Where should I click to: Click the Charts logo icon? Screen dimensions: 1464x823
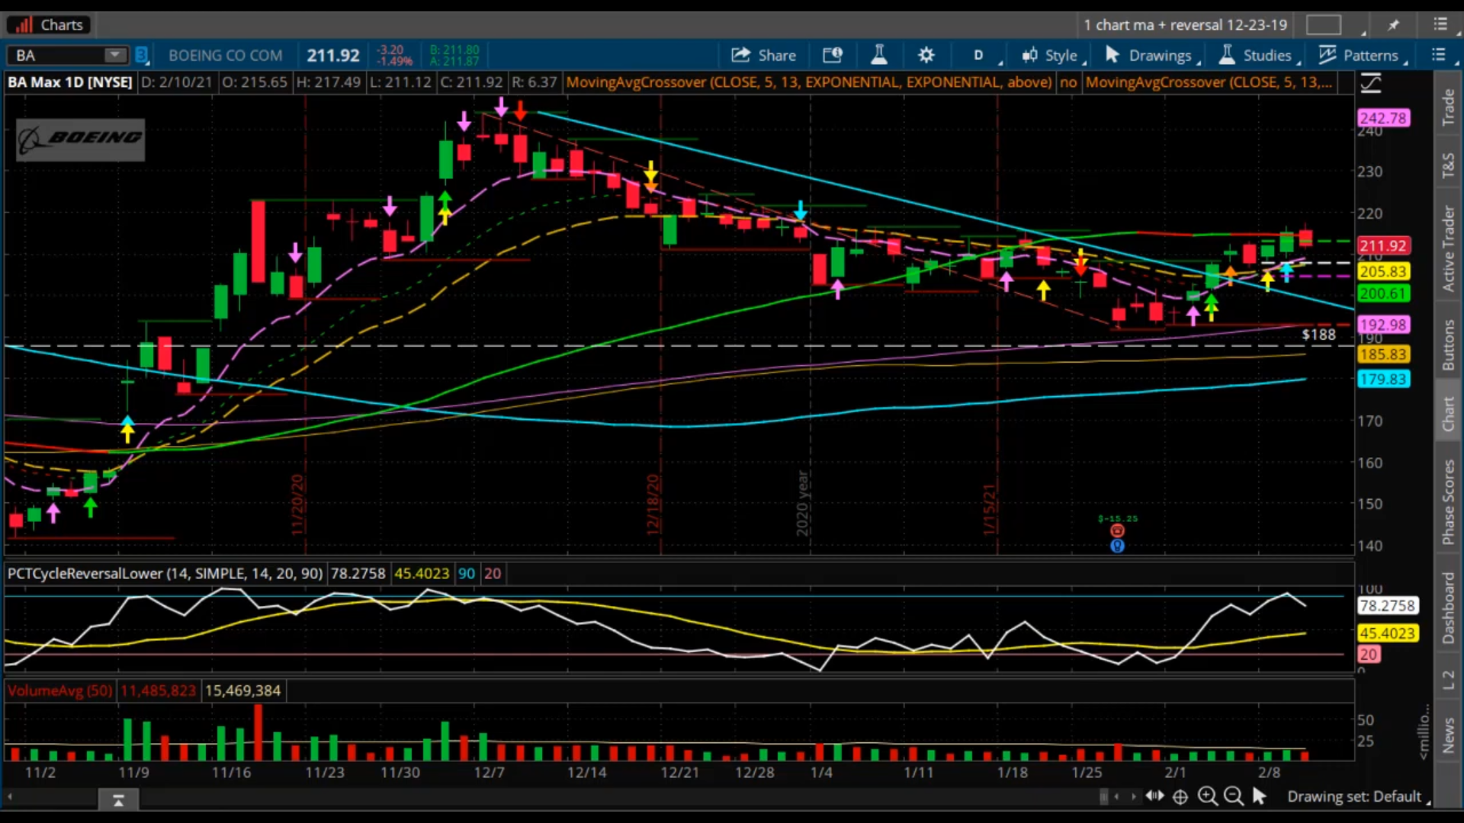click(x=24, y=24)
